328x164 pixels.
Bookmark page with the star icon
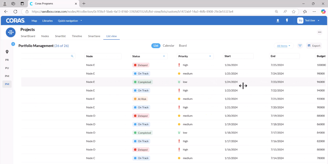[294, 12]
